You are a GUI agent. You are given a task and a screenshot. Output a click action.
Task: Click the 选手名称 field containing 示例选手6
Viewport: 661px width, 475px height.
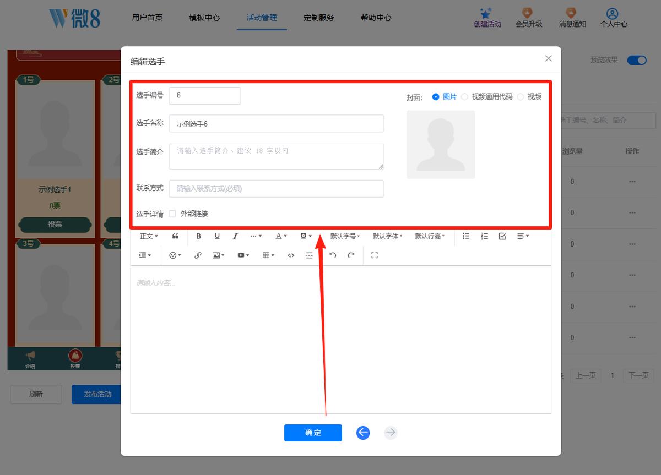pyautogui.click(x=277, y=124)
